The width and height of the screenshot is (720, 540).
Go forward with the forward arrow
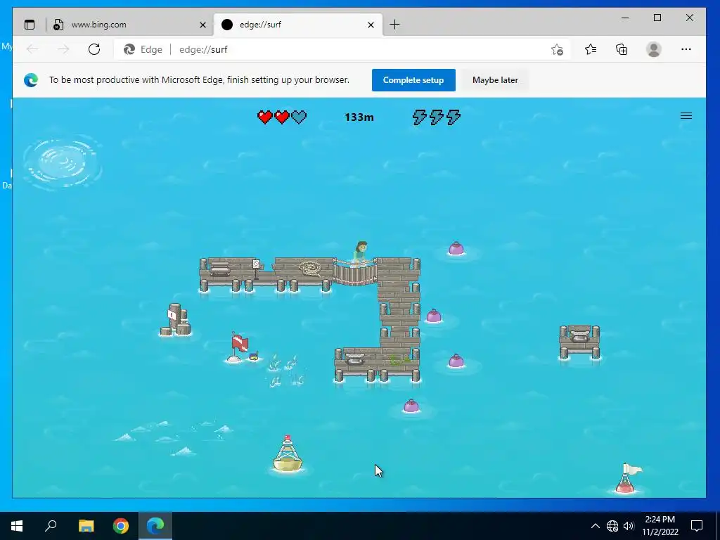pos(63,49)
